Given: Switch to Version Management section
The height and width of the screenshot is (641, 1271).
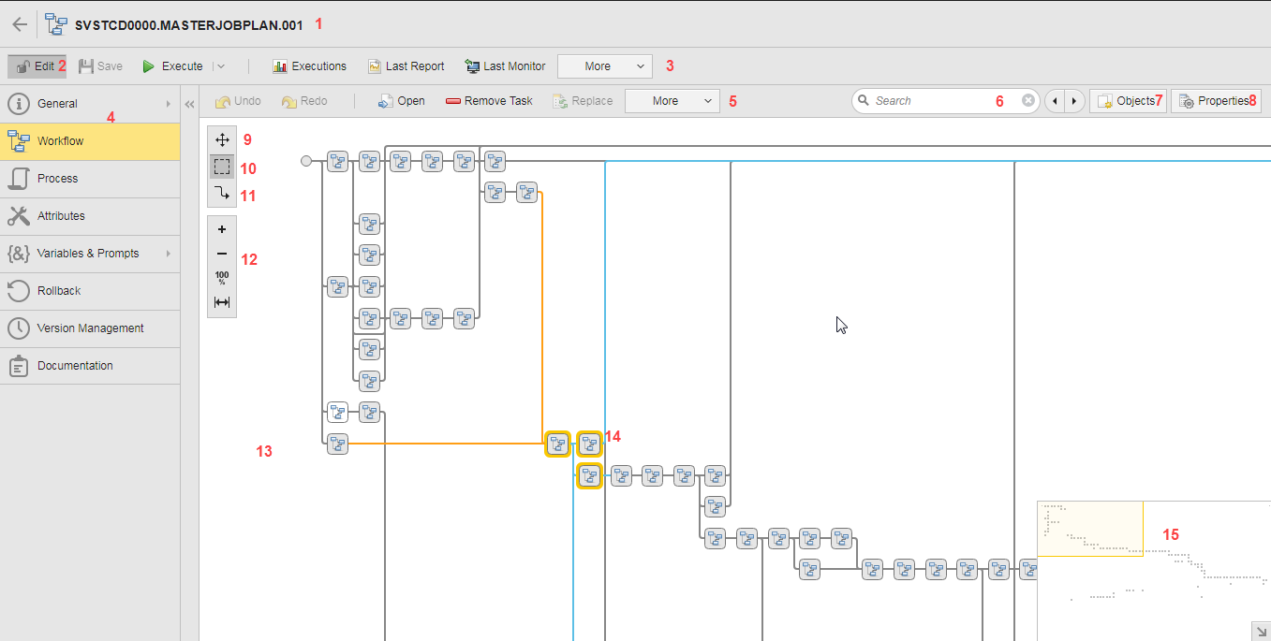Looking at the screenshot, I should point(89,328).
